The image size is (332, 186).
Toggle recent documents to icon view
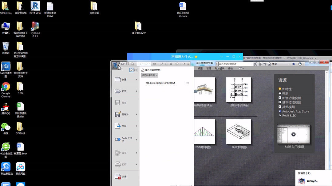135,70
